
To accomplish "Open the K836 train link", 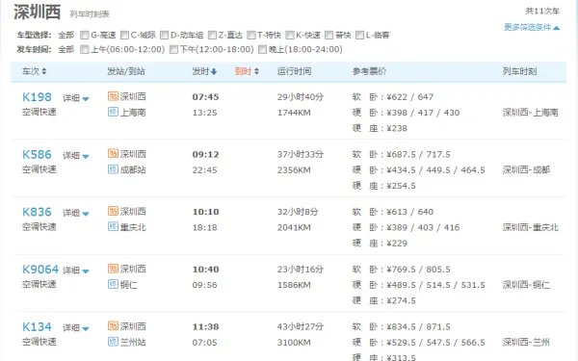I will tap(37, 212).
